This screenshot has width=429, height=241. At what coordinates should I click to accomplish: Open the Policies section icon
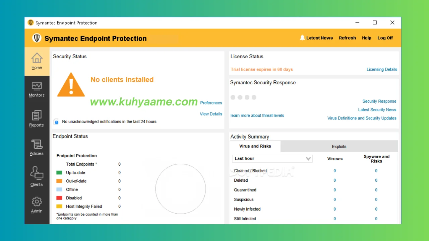37,144
